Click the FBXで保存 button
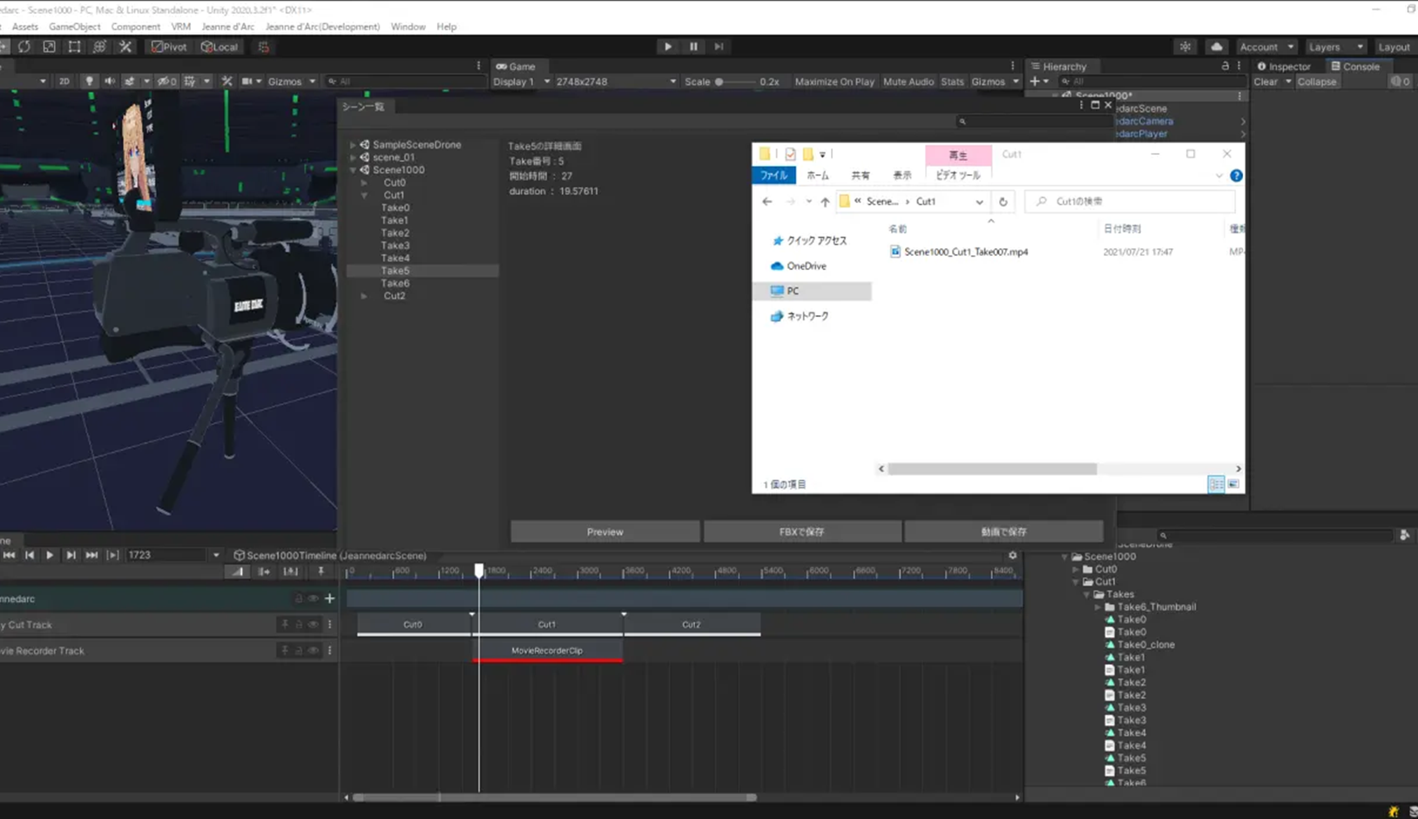Viewport: 1418px width, 819px height. [801, 532]
